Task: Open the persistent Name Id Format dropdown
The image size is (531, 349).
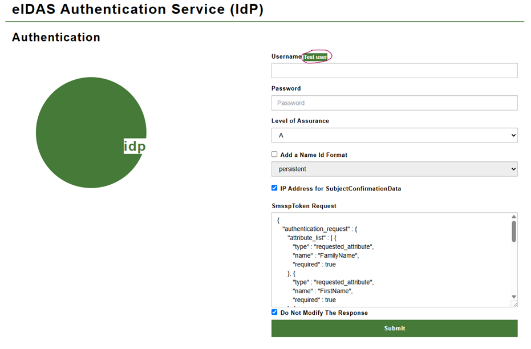Action: pos(394,169)
